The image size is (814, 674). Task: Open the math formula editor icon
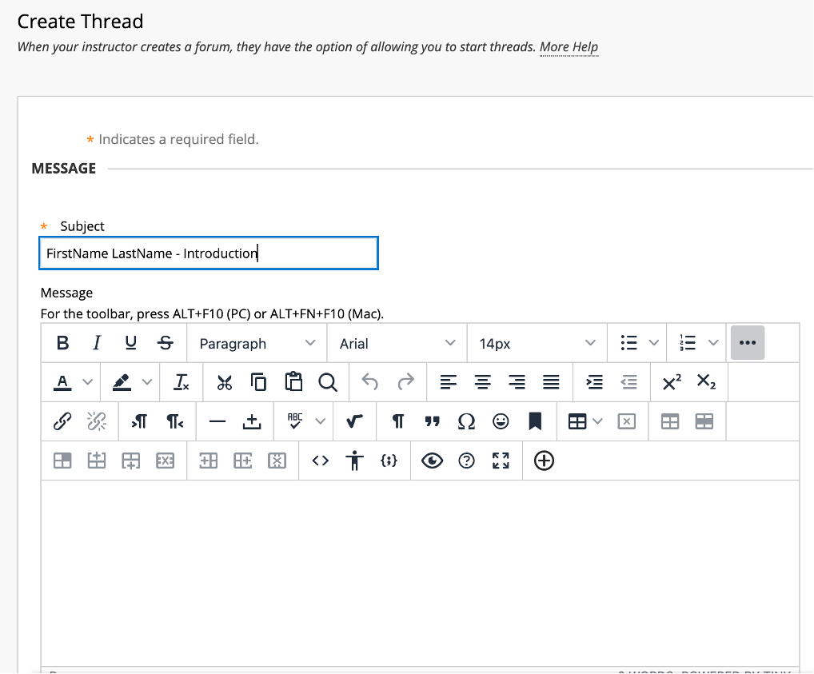click(354, 421)
